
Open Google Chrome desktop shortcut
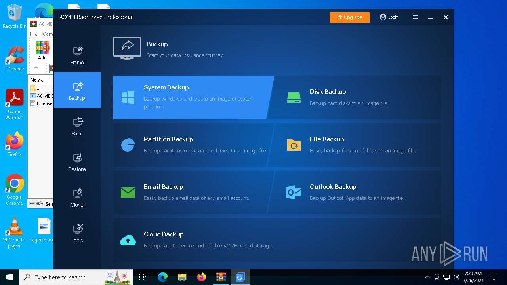click(15, 190)
